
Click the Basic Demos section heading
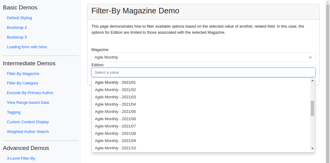[x=20, y=8]
